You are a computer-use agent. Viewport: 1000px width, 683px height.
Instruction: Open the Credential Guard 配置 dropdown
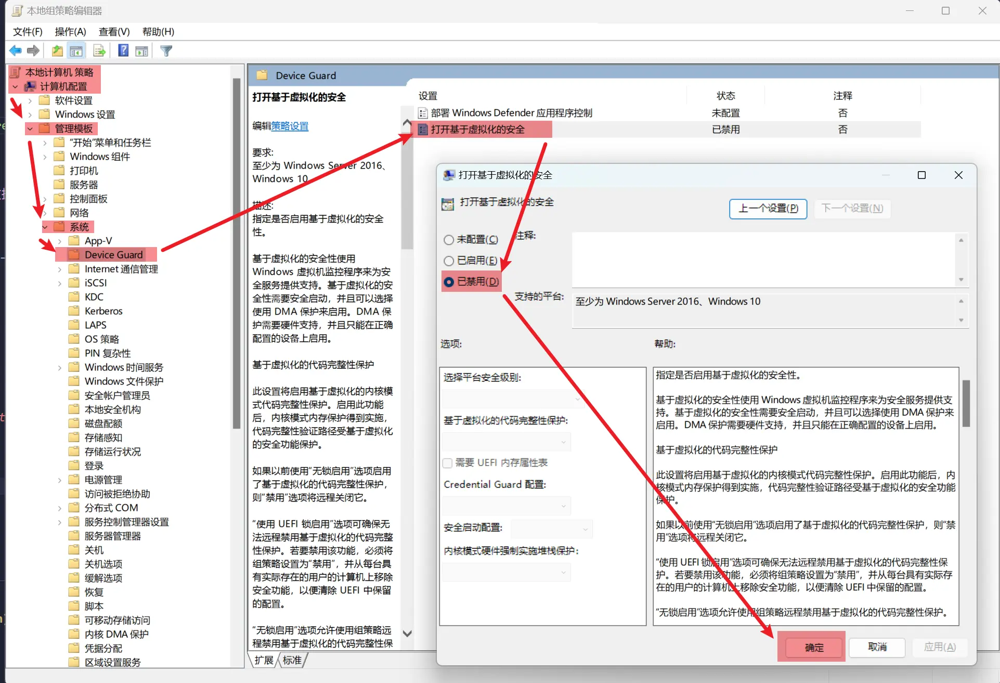pyautogui.click(x=507, y=506)
